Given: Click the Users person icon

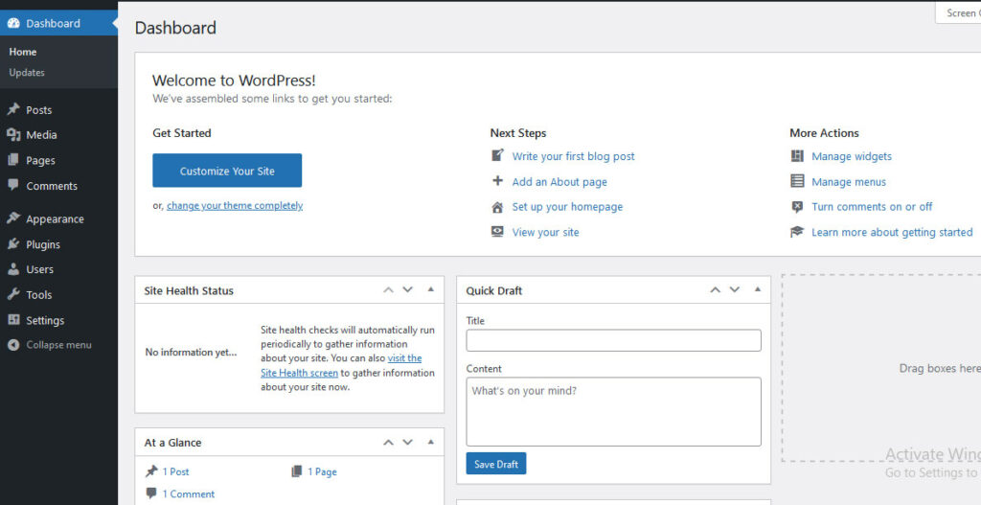Looking at the screenshot, I should (13, 269).
